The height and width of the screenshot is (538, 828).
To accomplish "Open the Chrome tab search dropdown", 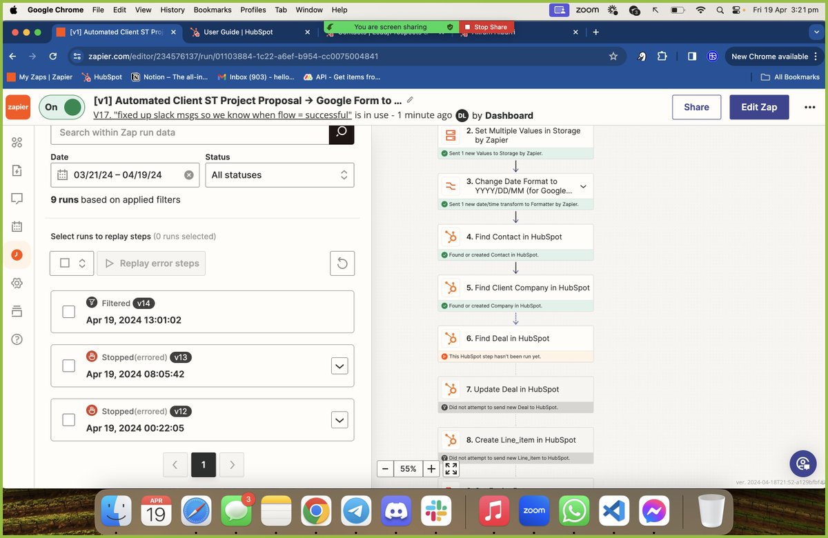I will (816, 32).
